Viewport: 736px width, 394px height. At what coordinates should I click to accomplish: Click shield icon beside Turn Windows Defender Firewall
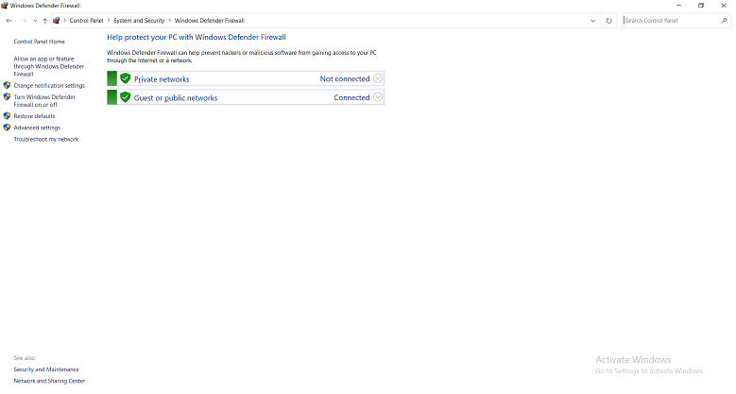7,96
